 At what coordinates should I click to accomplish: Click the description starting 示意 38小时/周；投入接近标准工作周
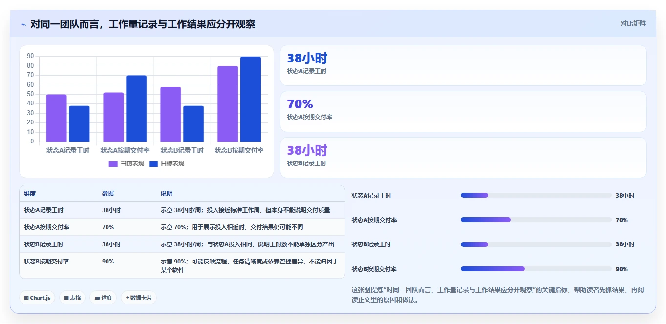(x=245, y=210)
